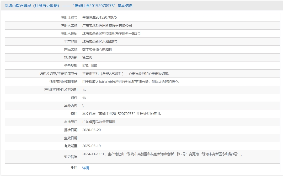Click the 生产地址 value 珠海市高新区永和路9号
Image resolution: width=283 pixels, height=176 pixels.
click(x=100, y=41)
